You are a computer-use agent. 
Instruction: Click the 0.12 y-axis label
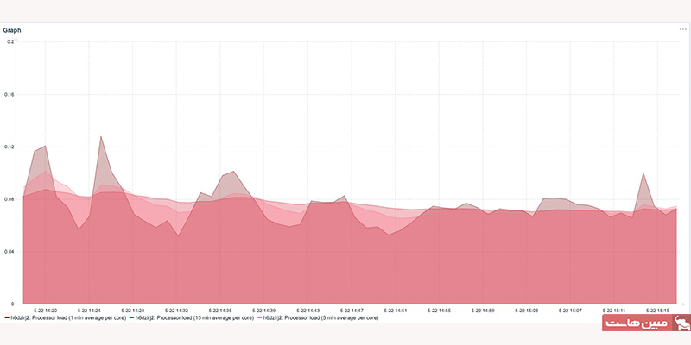(10, 147)
